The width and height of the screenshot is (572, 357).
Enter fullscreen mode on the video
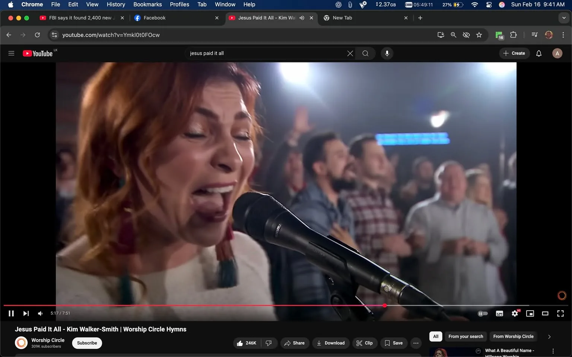pos(560,313)
